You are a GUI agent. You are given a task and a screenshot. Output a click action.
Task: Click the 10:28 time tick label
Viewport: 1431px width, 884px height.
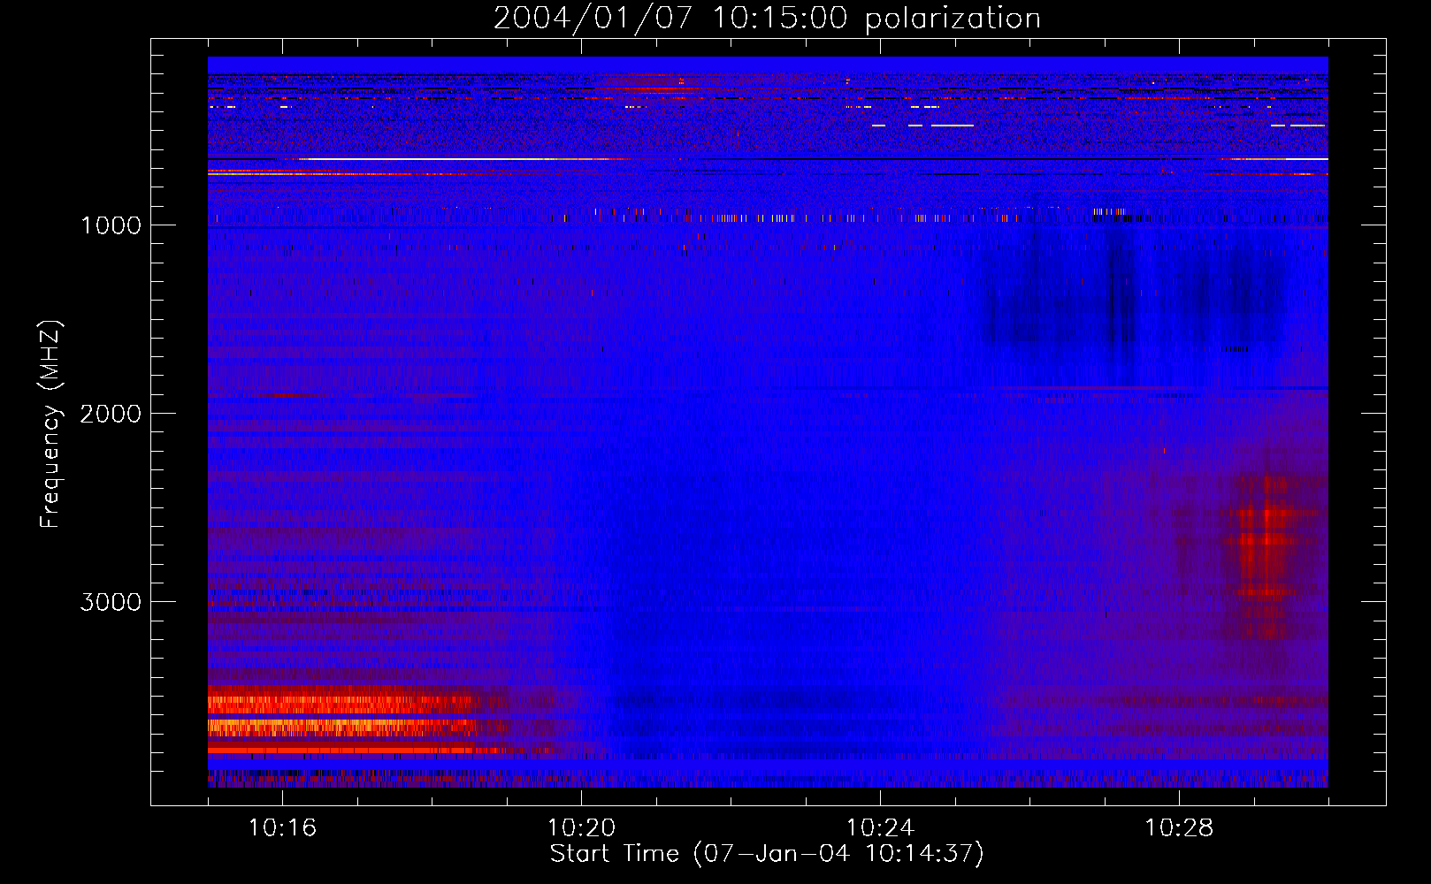[x=1179, y=827]
